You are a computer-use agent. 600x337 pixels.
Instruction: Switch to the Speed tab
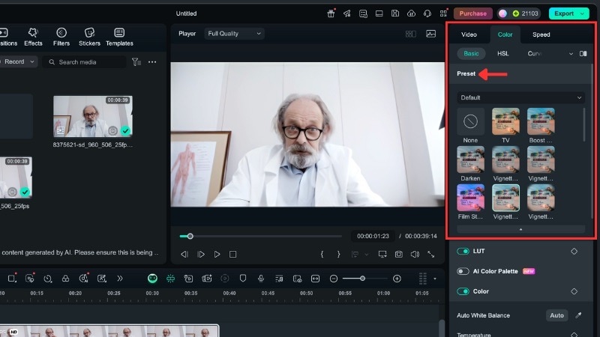pyautogui.click(x=541, y=34)
